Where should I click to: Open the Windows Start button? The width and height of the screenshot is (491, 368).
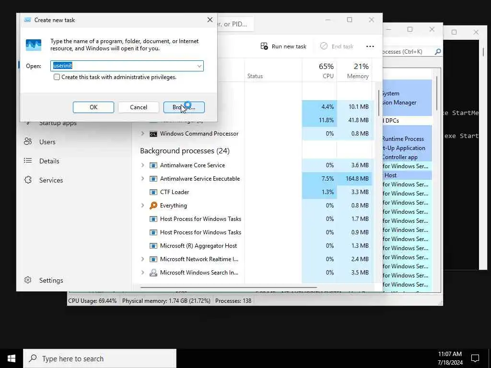click(x=12, y=358)
